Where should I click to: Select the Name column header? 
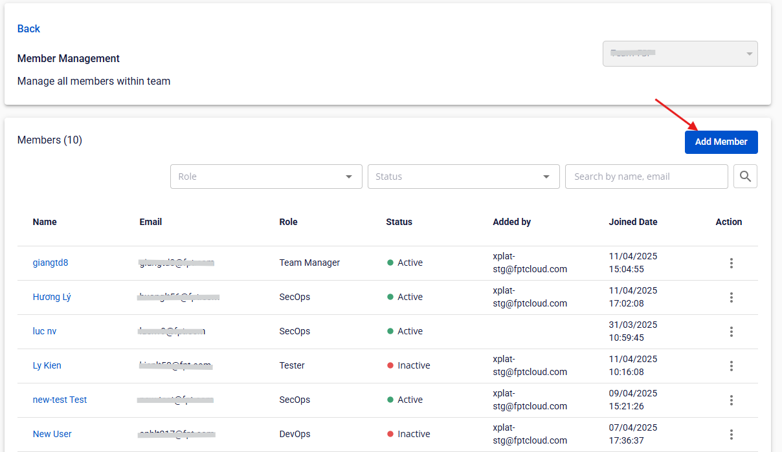pyautogui.click(x=45, y=222)
